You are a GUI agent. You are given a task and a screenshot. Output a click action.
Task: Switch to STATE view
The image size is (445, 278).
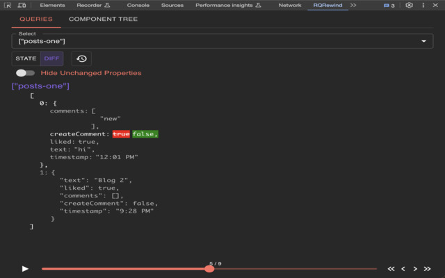(x=26, y=58)
